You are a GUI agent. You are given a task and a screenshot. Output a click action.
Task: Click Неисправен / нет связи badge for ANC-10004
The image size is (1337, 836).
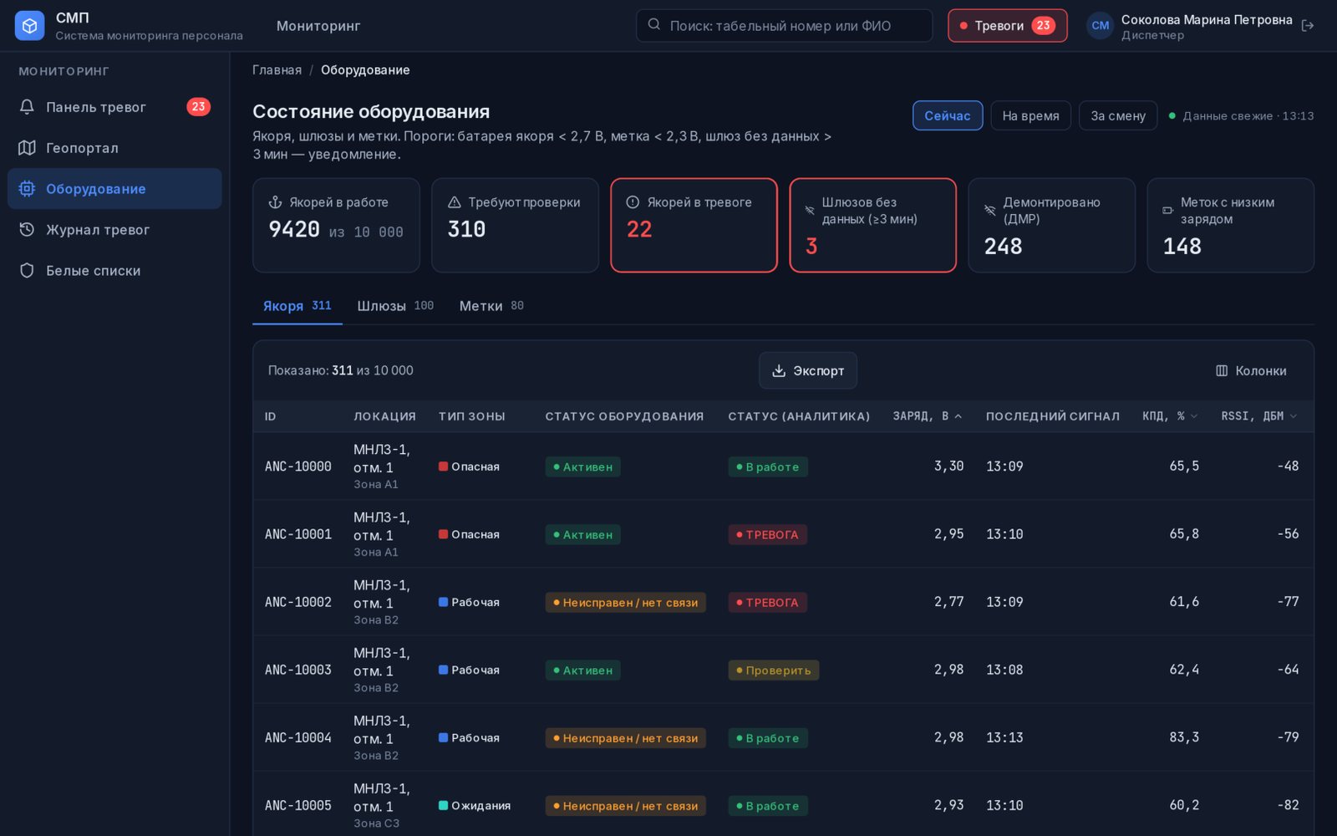(x=625, y=738)
